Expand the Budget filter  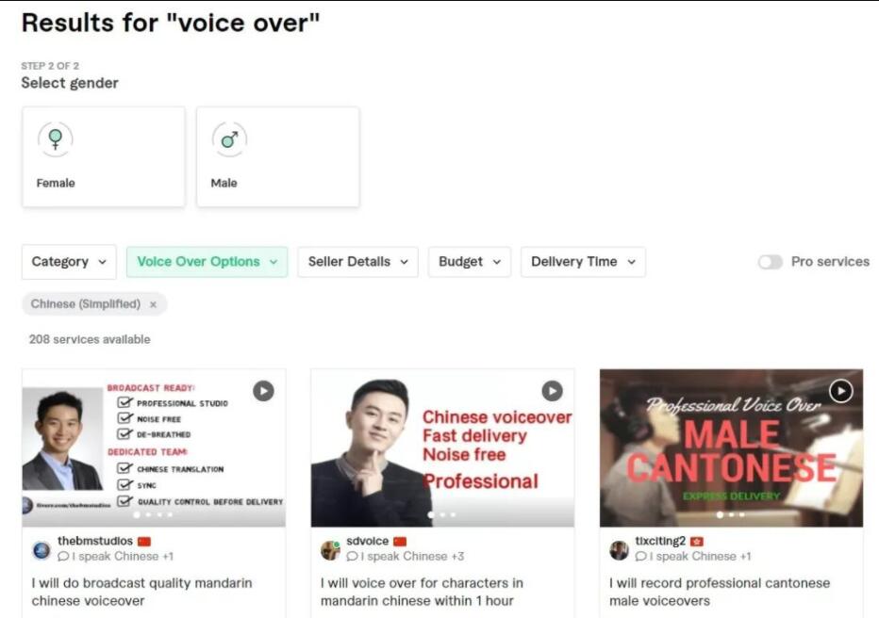click(470, 262)
